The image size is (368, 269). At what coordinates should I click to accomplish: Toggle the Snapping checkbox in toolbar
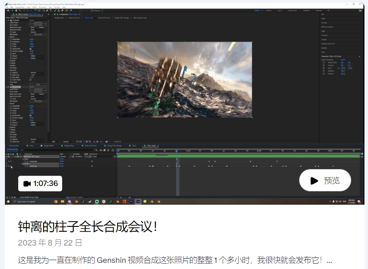click(92, 11)
